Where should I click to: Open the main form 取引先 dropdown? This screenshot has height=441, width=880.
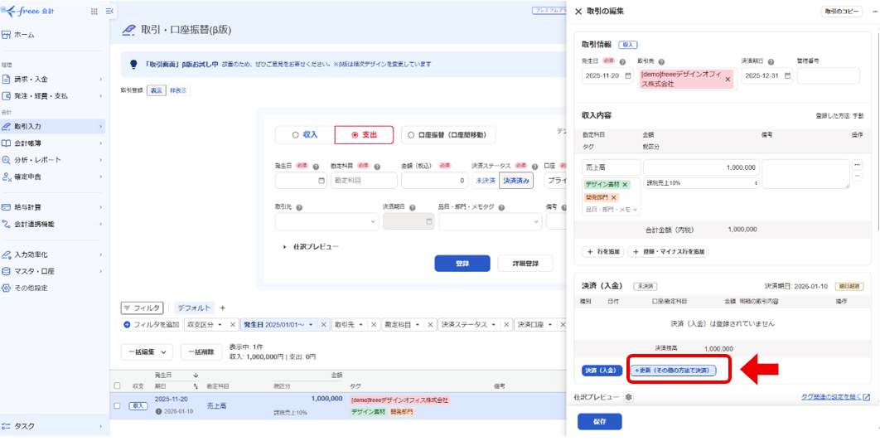326,221
